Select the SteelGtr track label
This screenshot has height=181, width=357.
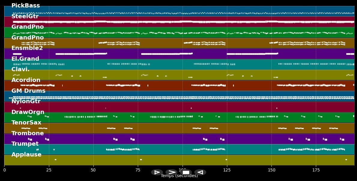click(25, 16)
